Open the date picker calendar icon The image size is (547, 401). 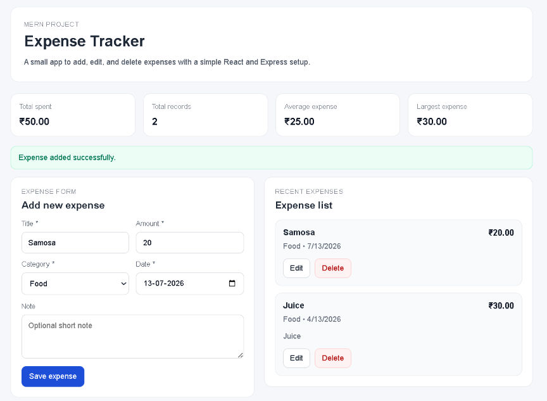232,283
